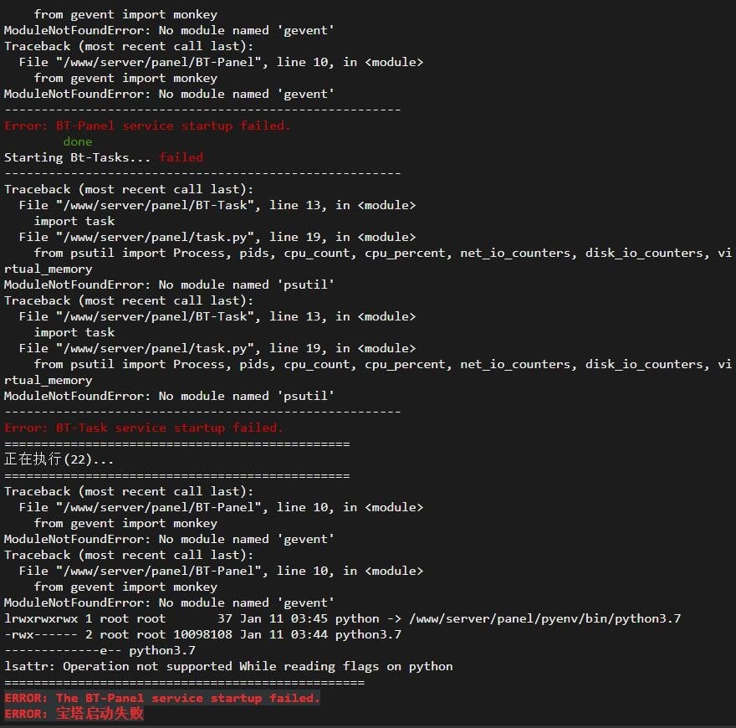Viewport: 736px width, 728px height.
Task: Click the highlighted "ERROR: The BT-Panel service startup failed." line
Action: coord(162,698)
